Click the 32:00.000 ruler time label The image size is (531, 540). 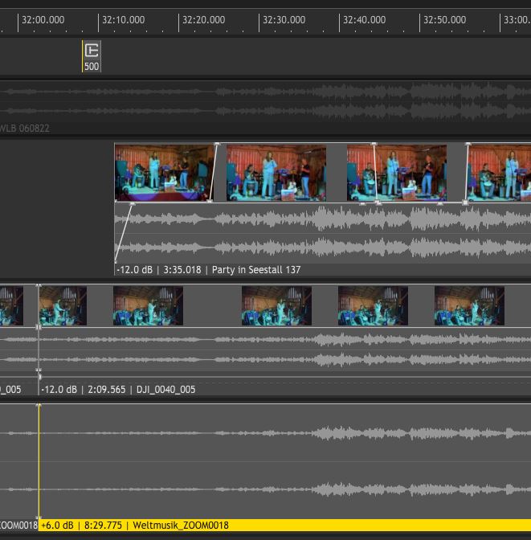point(43,20)
